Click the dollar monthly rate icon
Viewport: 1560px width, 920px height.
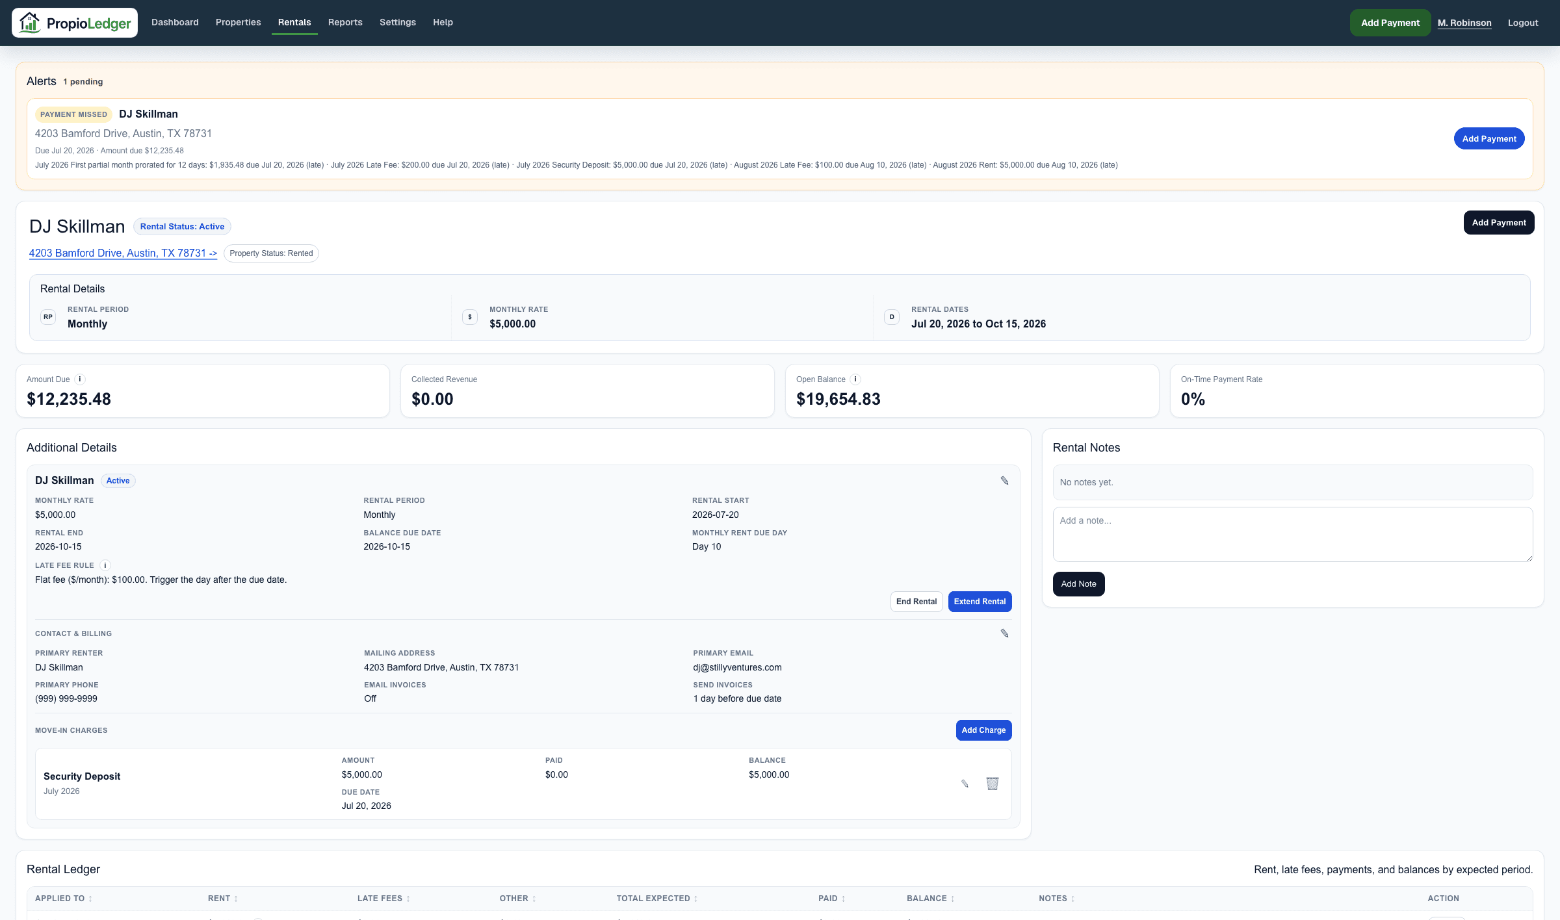(x=470, y=317)
